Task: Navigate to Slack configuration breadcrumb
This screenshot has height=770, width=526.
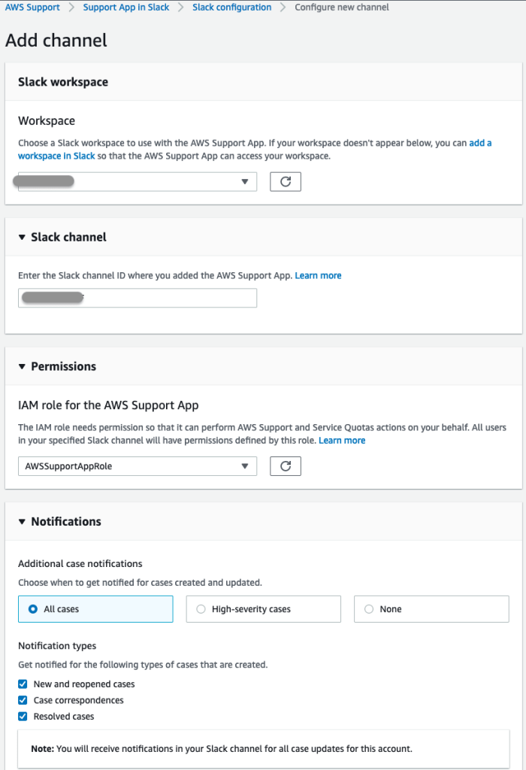Action: [x=231, y=8]
